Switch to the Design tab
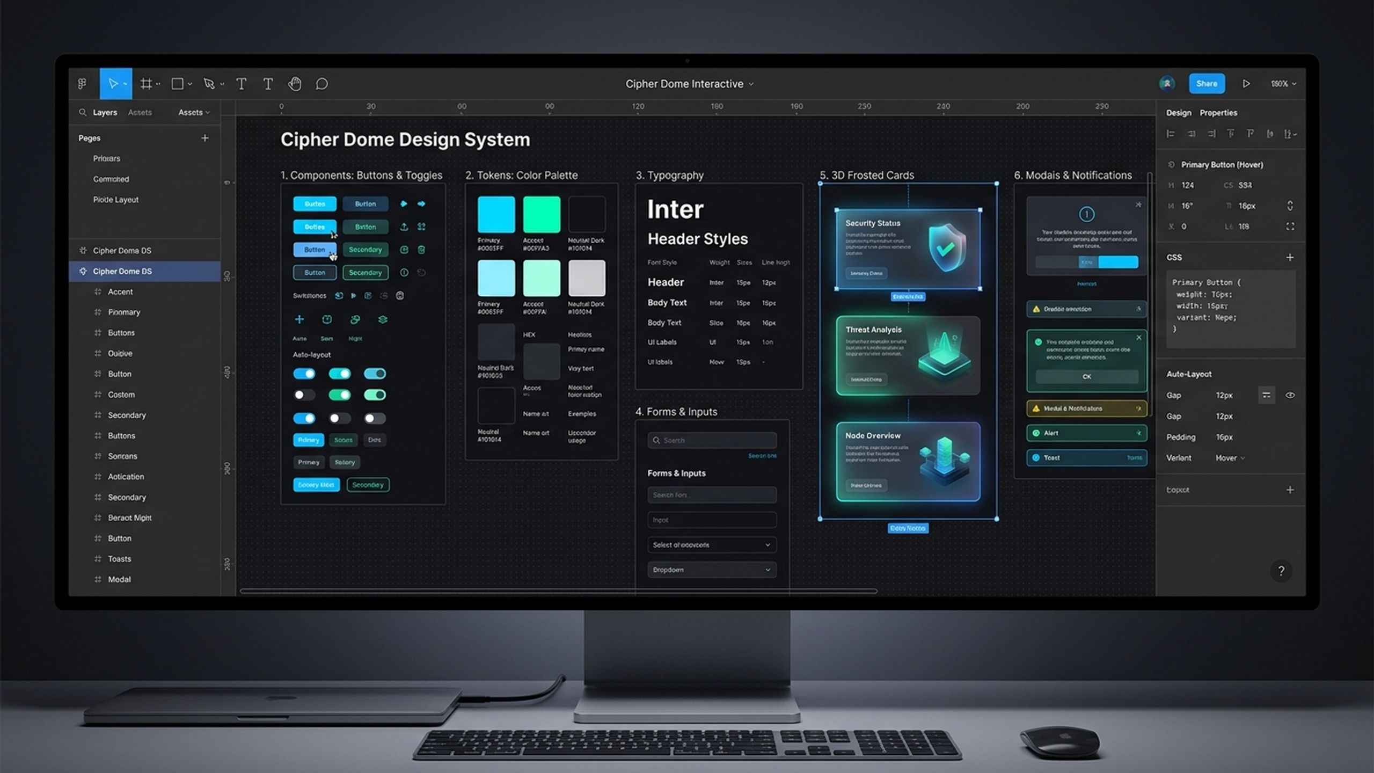The image size is (1374, 773). coord(1179,113)
